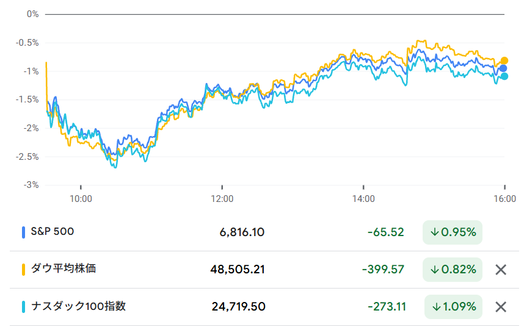Viewport: 524px width, 327px height.
Task: Click the 14:00 time axis label
Action: click(x=363, y=198)
